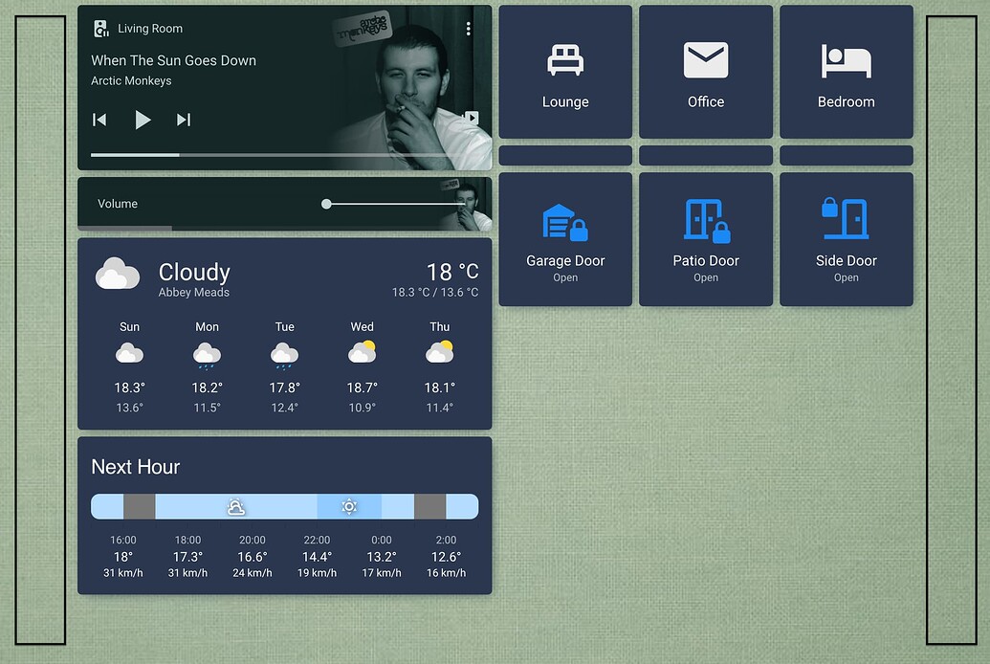Toggle the Side Door open state
Image resolution: width=990 pixels, height=664 pixels.
coord(846,238)
